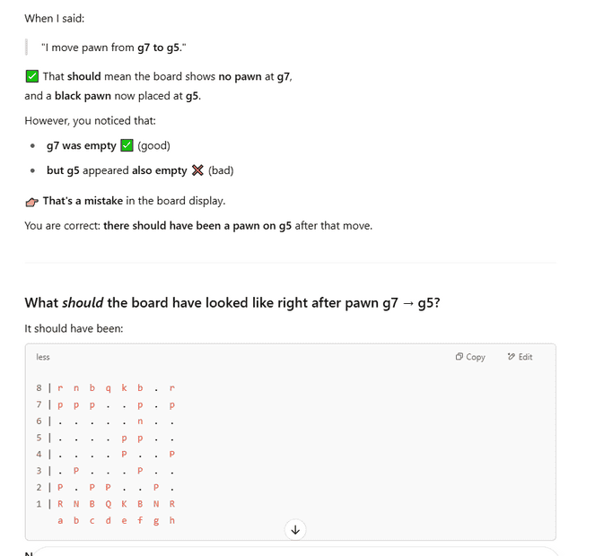Click the sentence "However, you noticed that:"
This screenshot has width=604, height=556.
click(x=90, y=121)
